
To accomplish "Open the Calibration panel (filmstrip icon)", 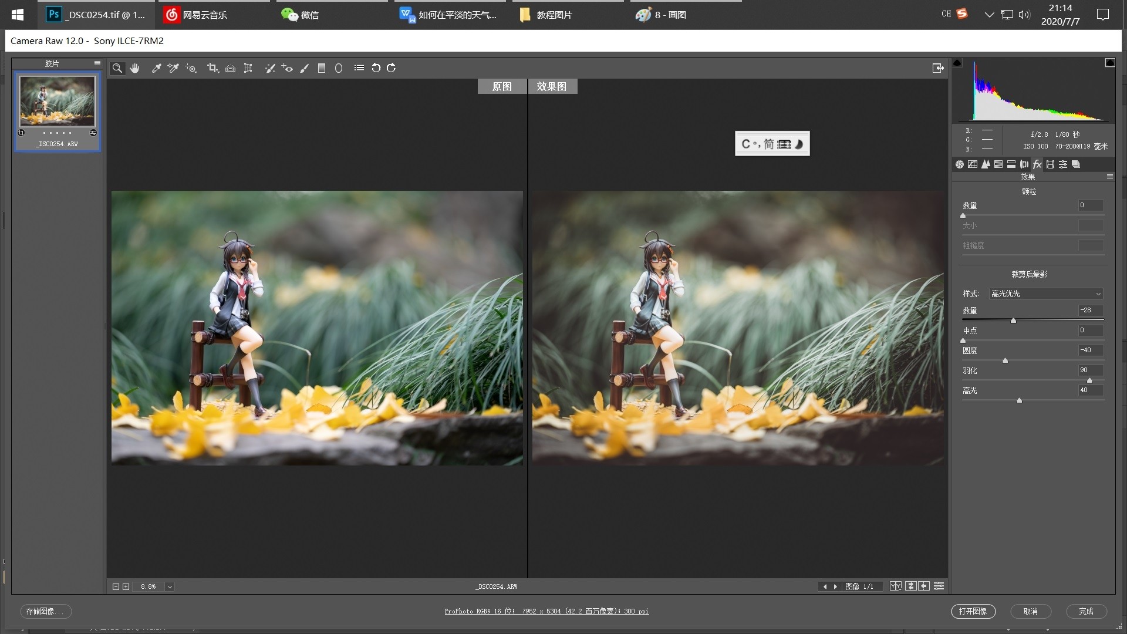I will point(1050,164).
